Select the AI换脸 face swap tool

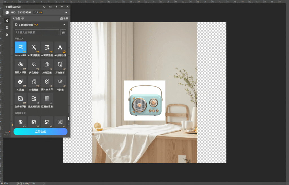coord(20,81)
